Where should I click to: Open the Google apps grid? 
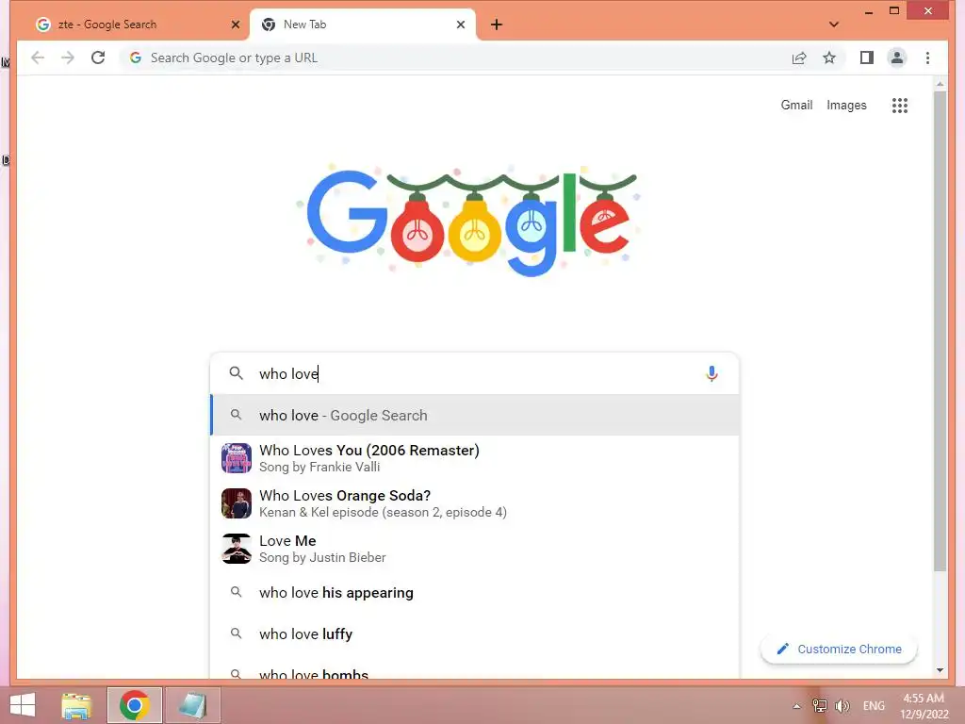900,106
